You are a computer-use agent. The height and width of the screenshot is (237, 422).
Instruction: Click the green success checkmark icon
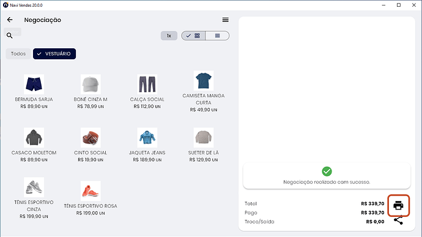[x=327, y=171]
